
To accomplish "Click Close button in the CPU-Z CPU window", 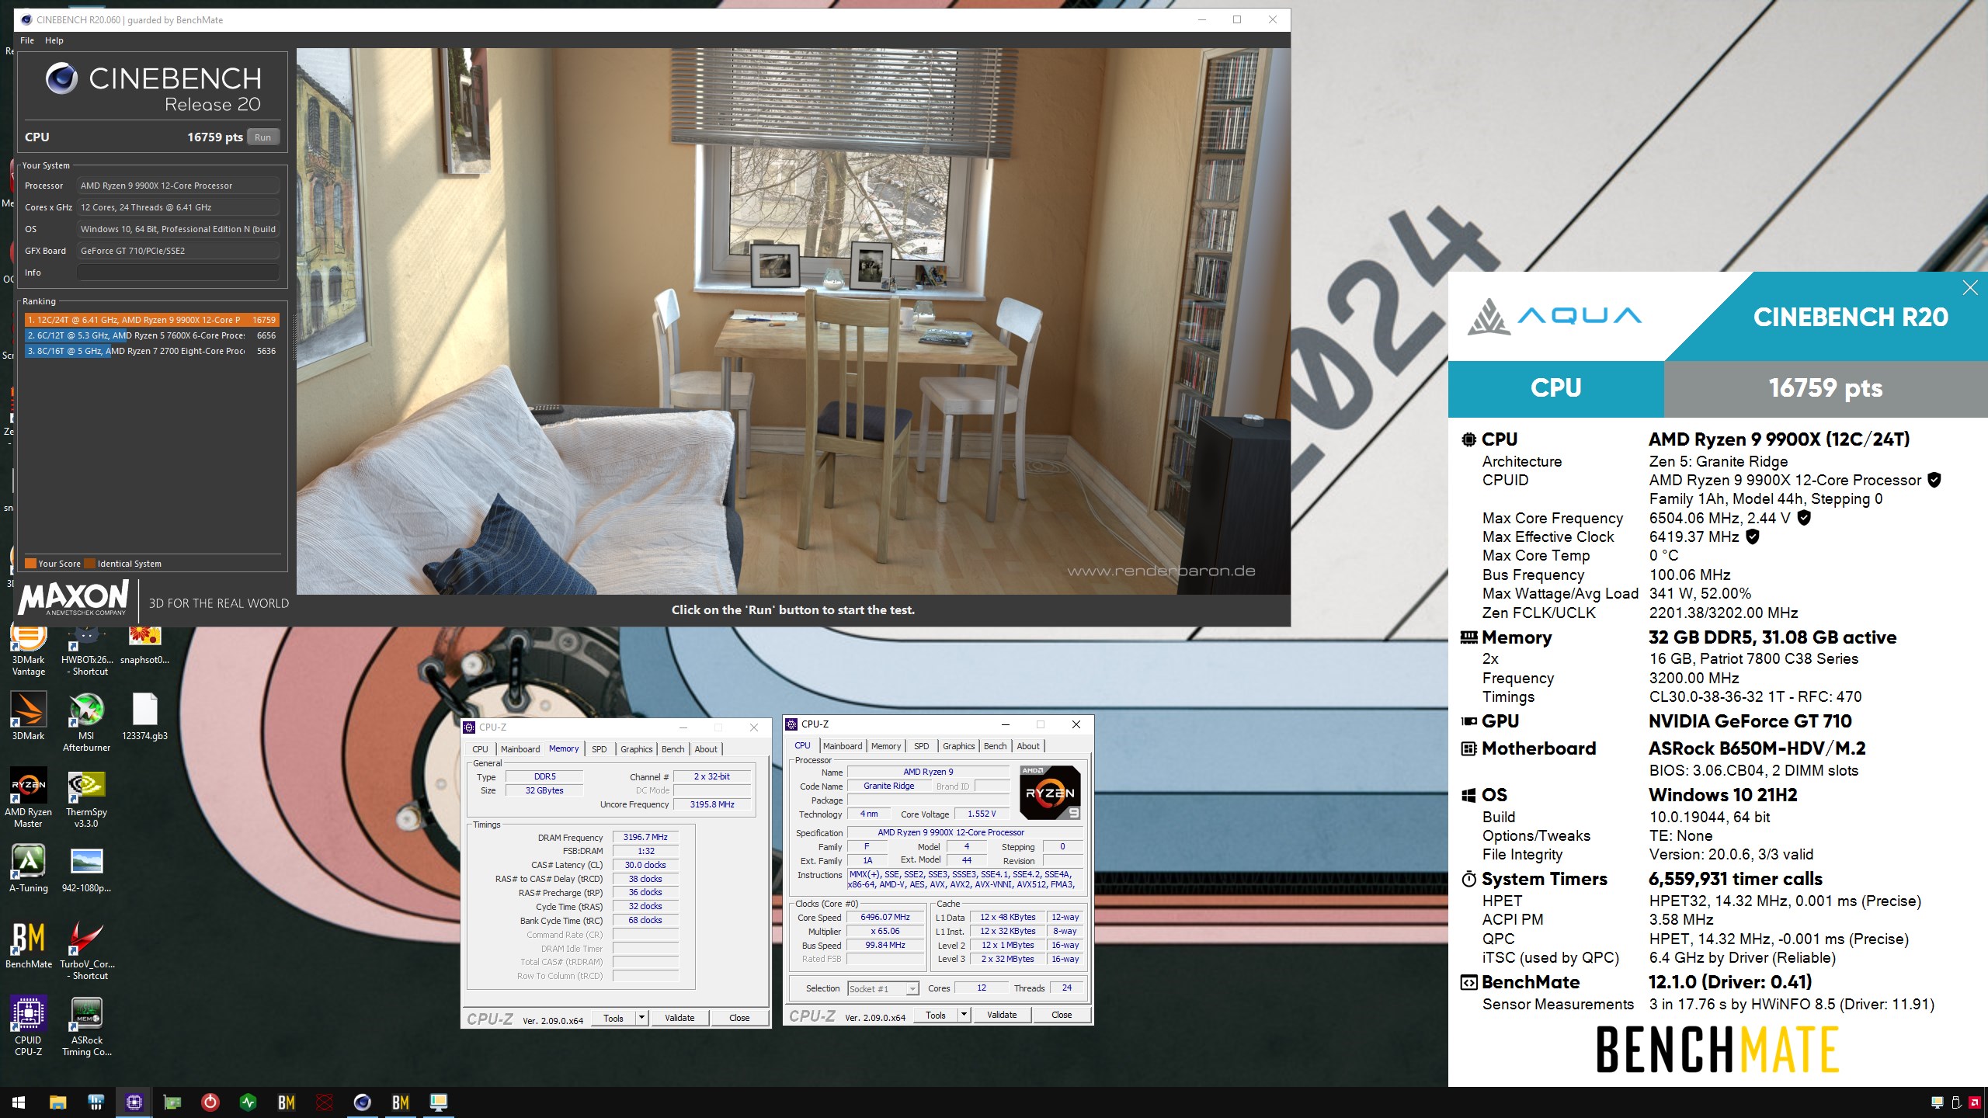I will pyautogui.click(x=1062, y=1015).
